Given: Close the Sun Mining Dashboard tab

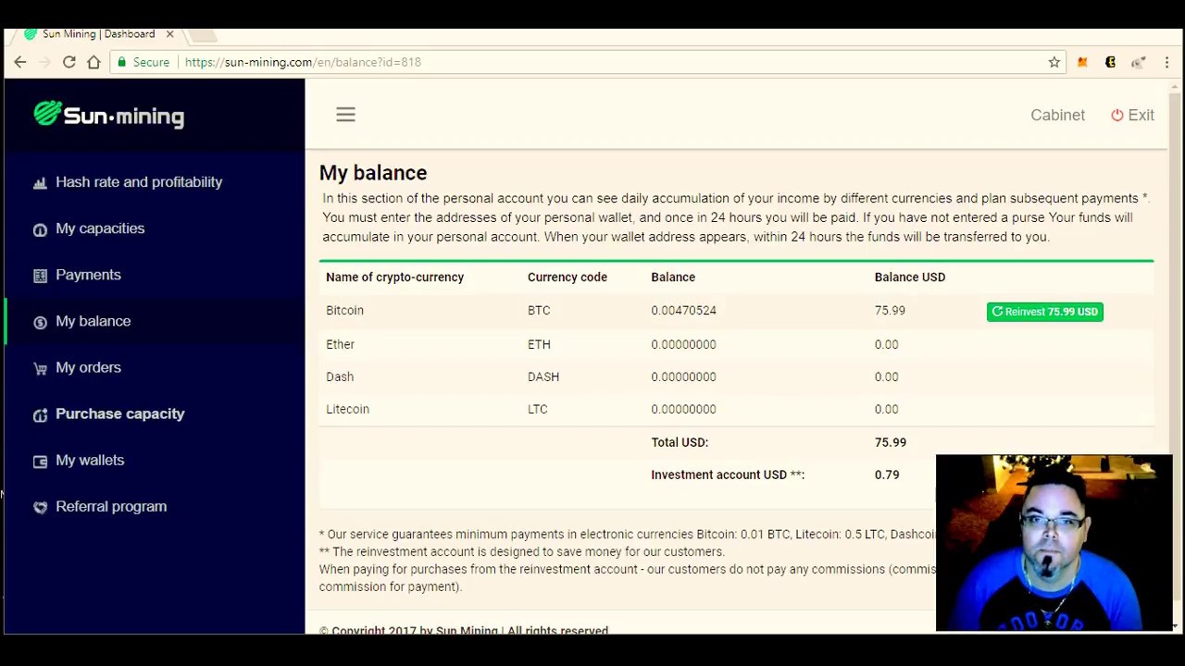Looking at the screenshot, I should click(x=169, y=33).
